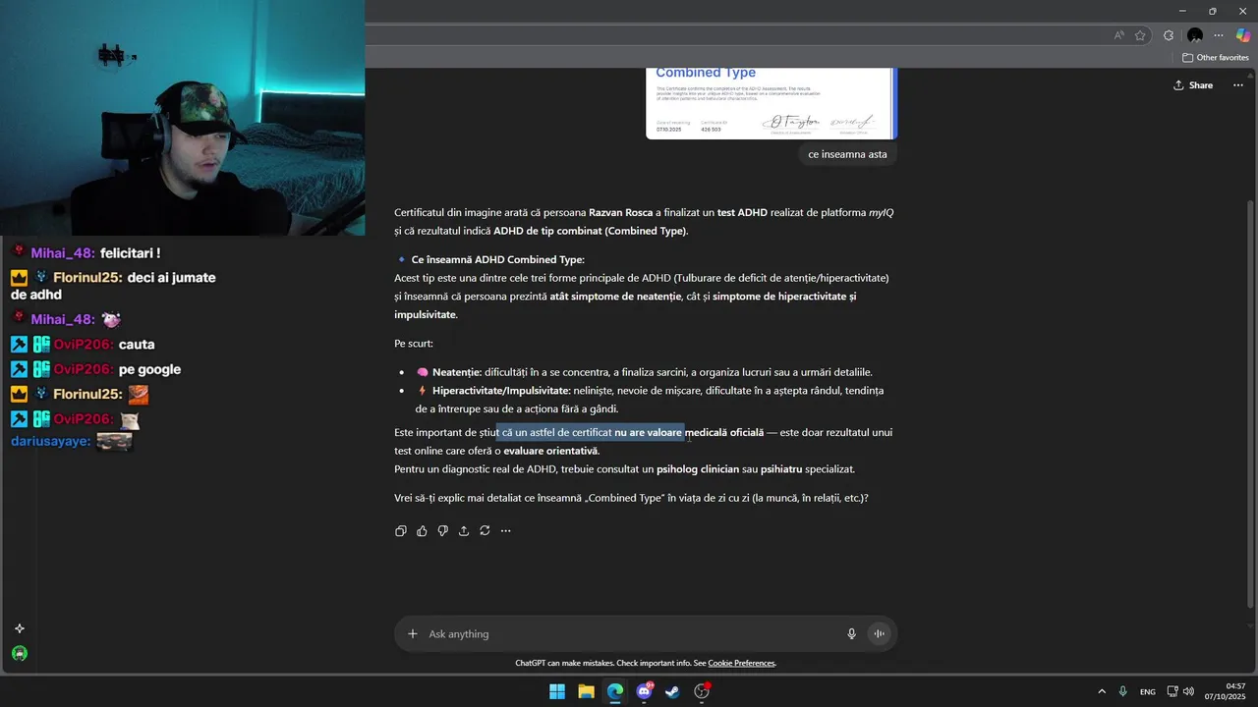The height and width of the screenshot is (707, 1258).
Task: Open the Copilot sidebar
Action: click(1243, 35)
